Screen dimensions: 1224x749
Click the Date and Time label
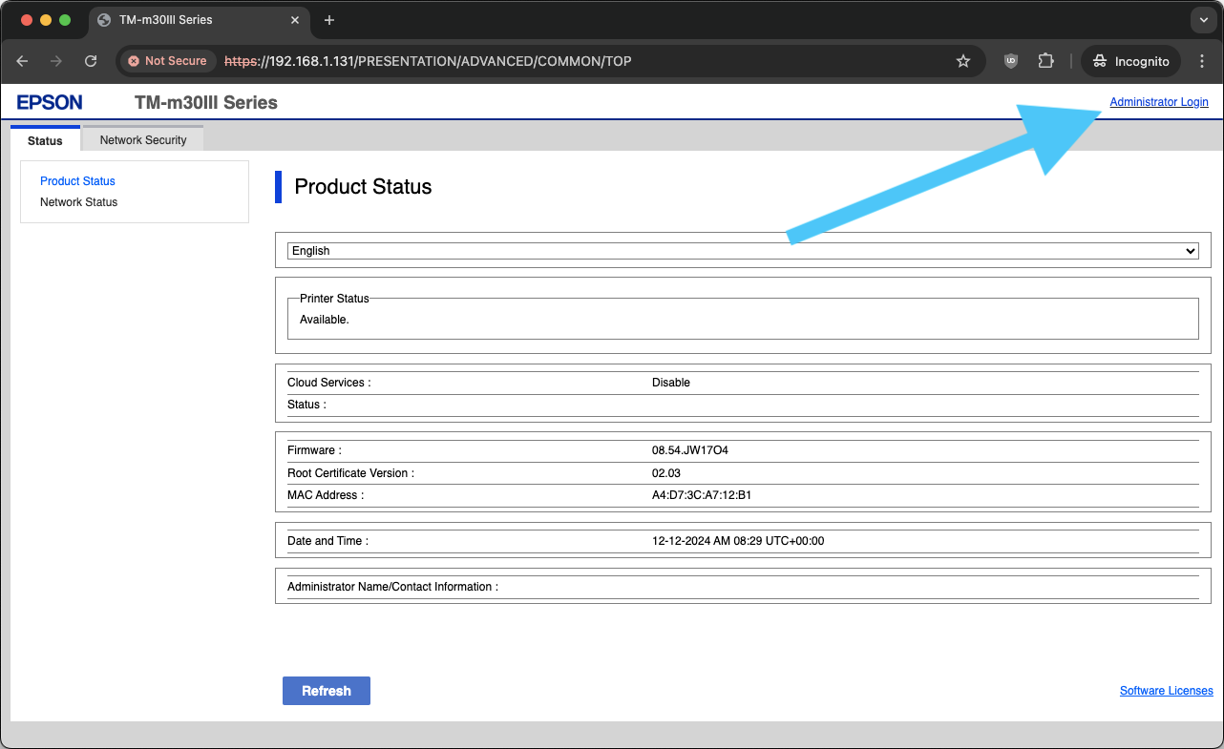(327, 541)
